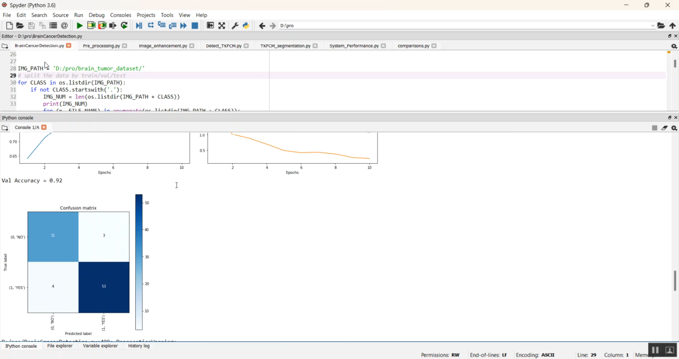Browse working directory folder icon
Image resolution: width=679 pixels, height=359 pixels.
click(x=661, y=26)
